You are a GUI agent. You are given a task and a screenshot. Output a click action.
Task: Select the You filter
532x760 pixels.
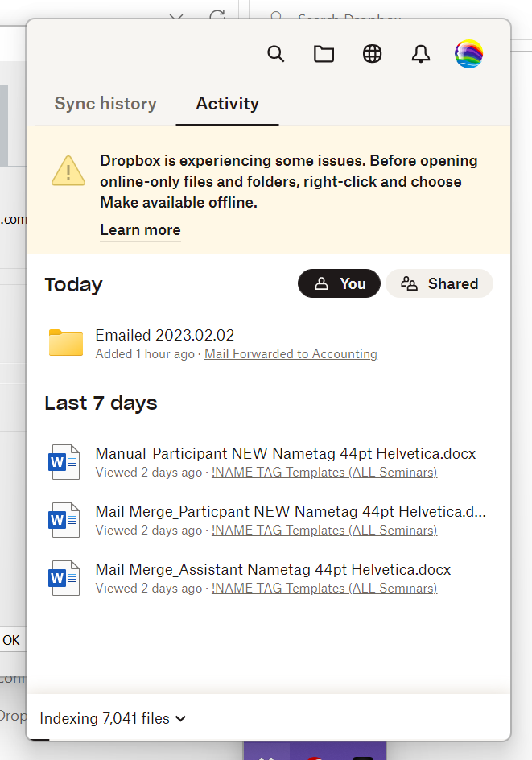click(339, 283)
